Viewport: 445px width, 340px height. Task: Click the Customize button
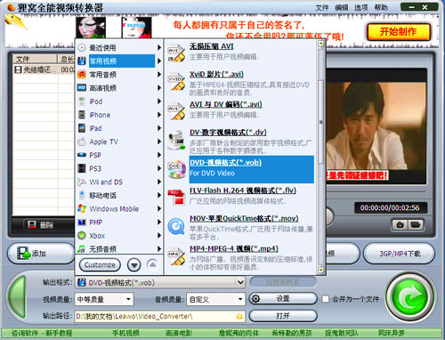click(x=100, y=264)
